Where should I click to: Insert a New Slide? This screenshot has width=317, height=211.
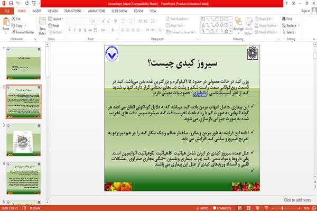(x=42, y=26)
